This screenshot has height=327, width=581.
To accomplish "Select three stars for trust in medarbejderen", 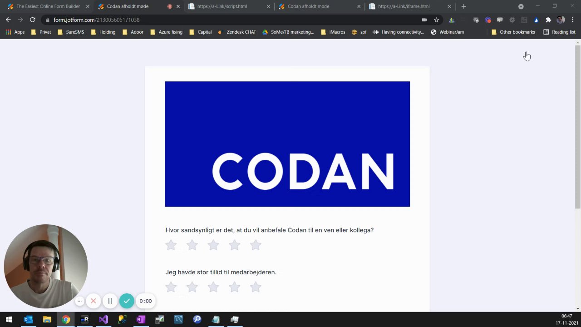I will (213, 287).
